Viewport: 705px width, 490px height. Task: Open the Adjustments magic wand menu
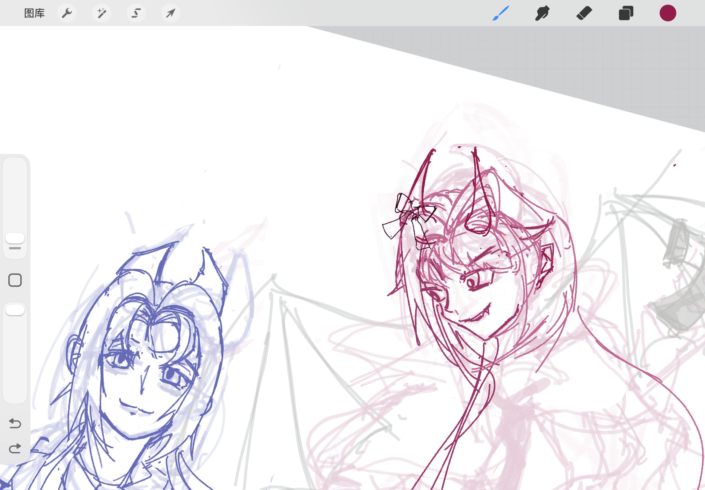click(102, 13)
